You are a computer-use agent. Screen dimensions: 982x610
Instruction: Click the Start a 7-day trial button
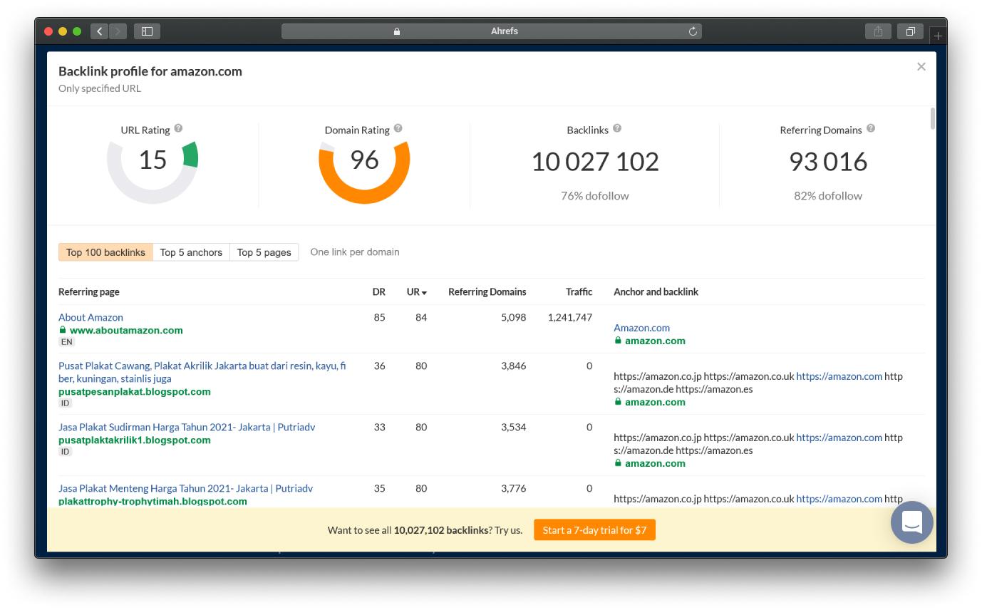(x=594, y=530)
